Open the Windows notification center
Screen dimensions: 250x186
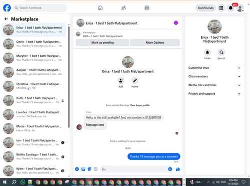(x=243, y=182)
